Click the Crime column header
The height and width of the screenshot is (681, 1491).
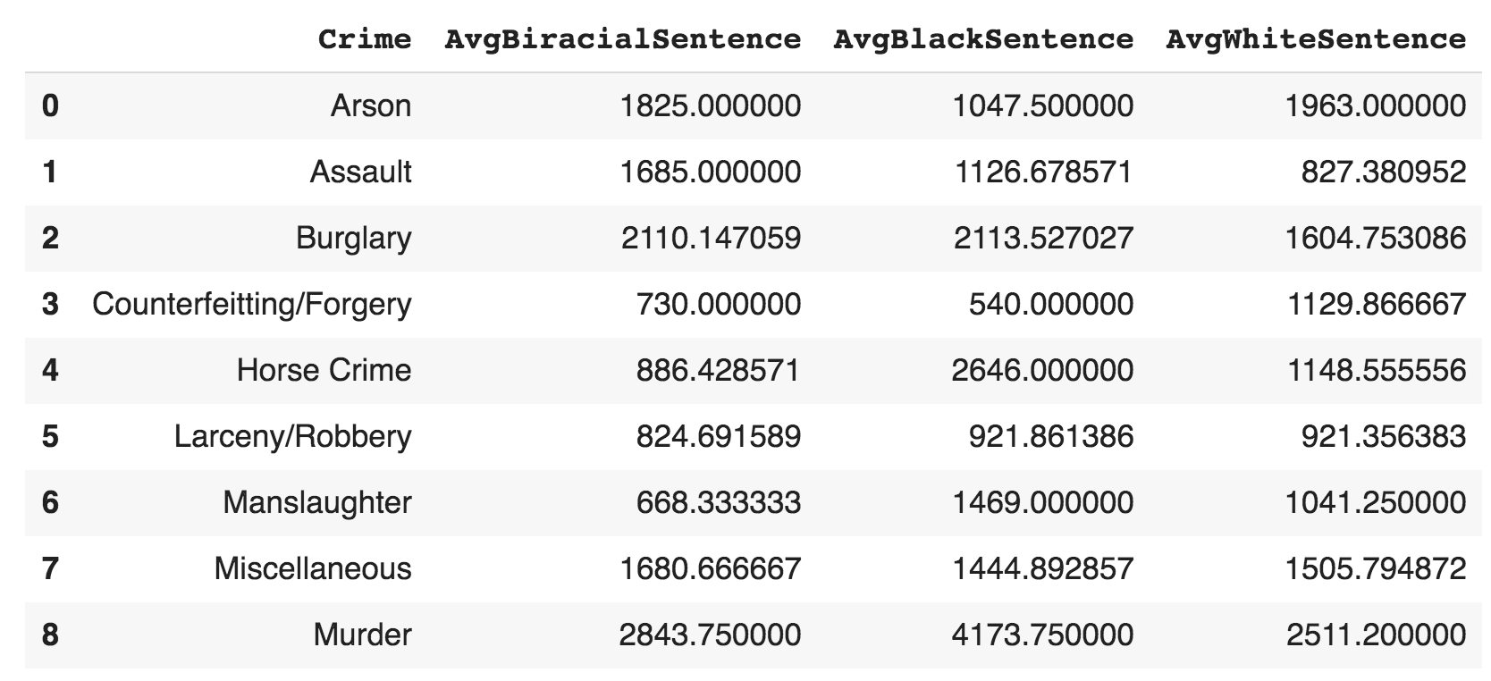(x=365, y=39)
